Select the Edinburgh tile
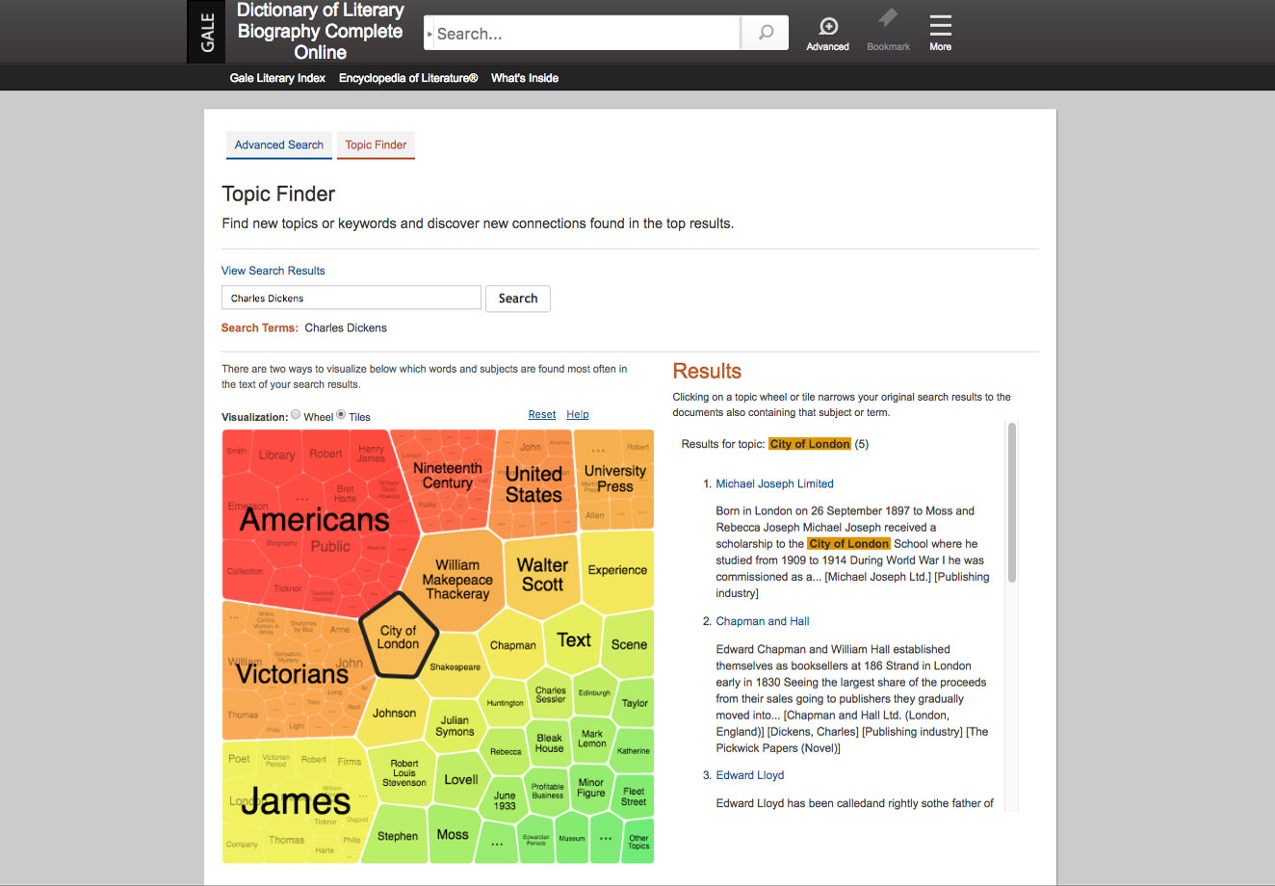Image resolution: width=1275 pixels, height=886 pixels. pyautogui.click(x=594, y=692)
